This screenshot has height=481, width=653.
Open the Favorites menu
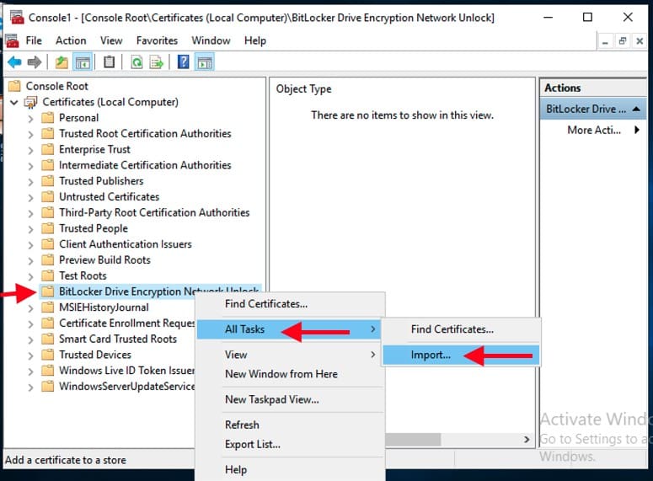coord(157,40)
